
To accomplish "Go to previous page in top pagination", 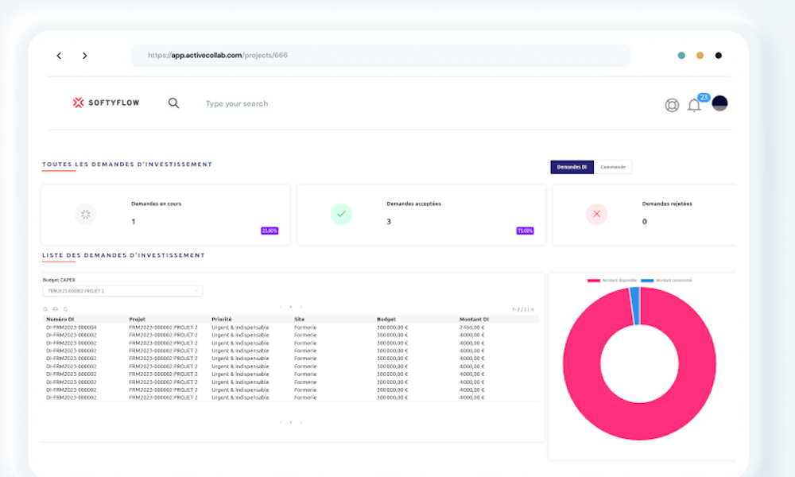I will (x=281, y=307).
